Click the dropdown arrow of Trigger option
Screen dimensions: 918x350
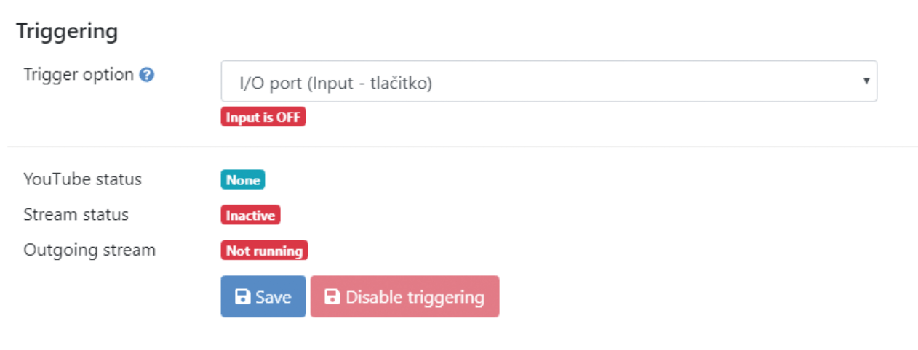click(866, 80)
